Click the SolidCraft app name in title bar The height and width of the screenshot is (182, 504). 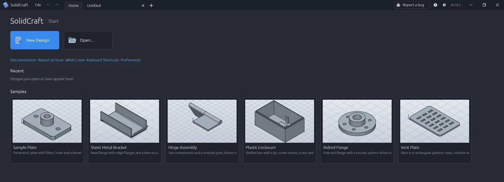click(x=19, y=5)
